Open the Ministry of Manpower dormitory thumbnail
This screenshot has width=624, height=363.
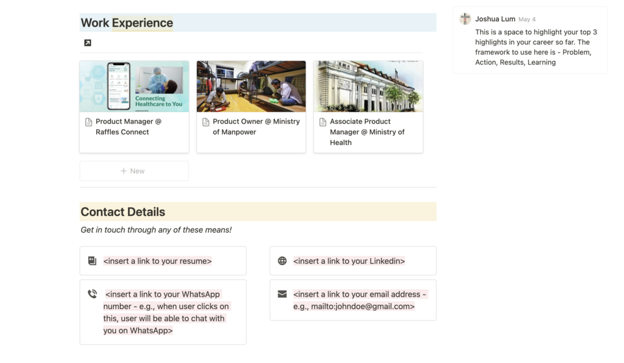(251, 86)
